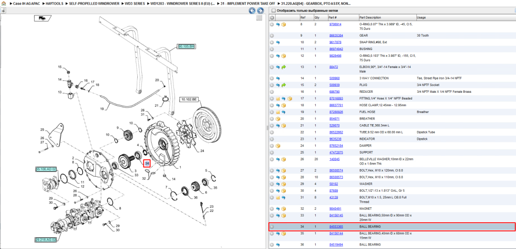The image size is (516, 249).
Task: Toggle select-all circle in table header
Action: click(x=272, y=18)
